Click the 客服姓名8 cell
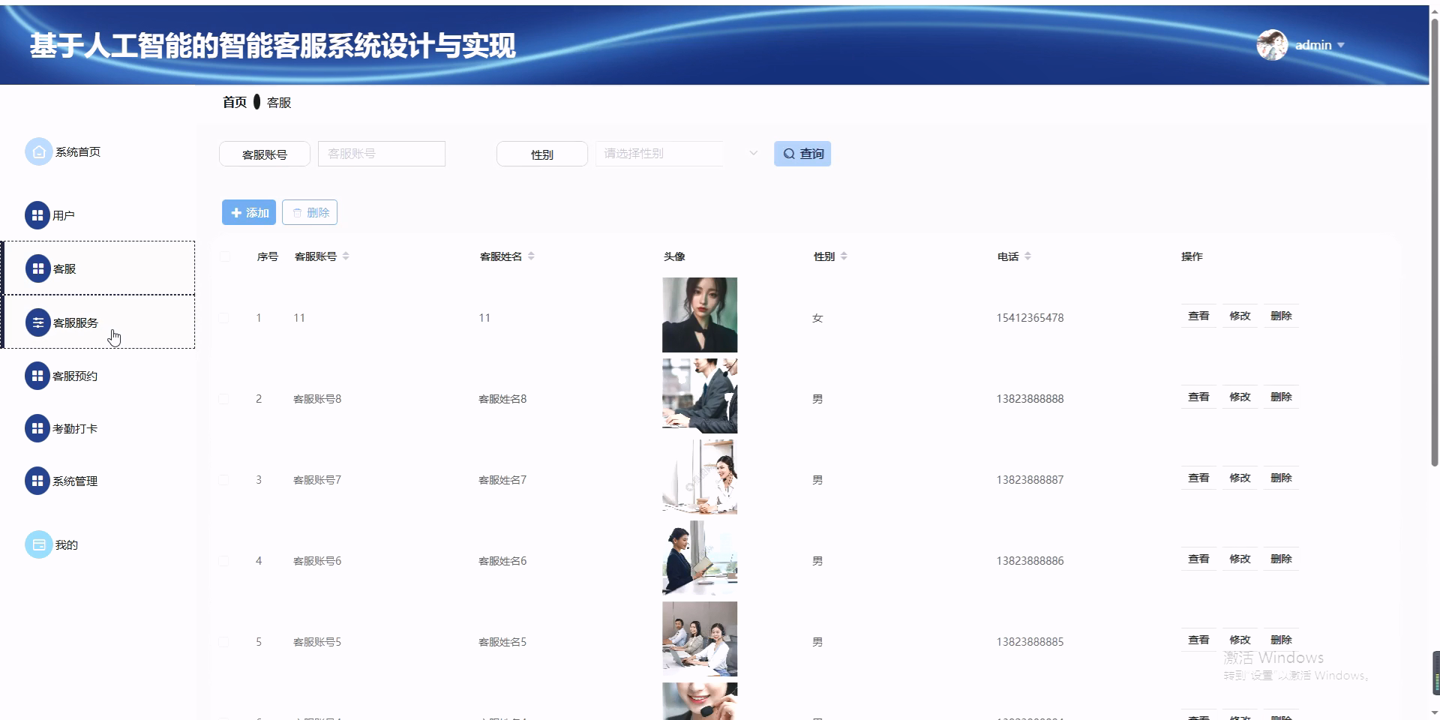 (502, 399)
